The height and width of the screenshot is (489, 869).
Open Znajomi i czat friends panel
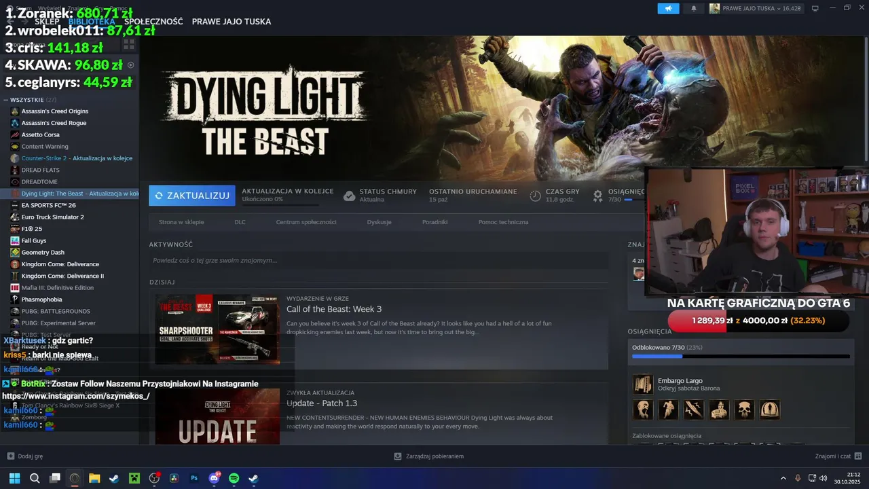pyautogui.click(x=838, y=456)
